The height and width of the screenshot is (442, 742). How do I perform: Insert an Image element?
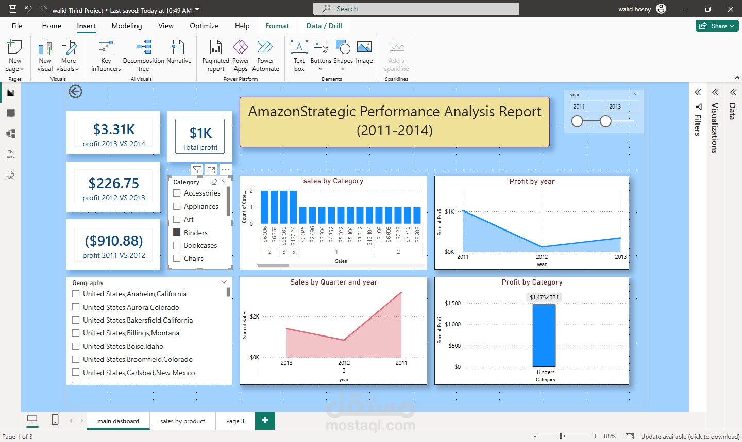(x=364, y=52)
